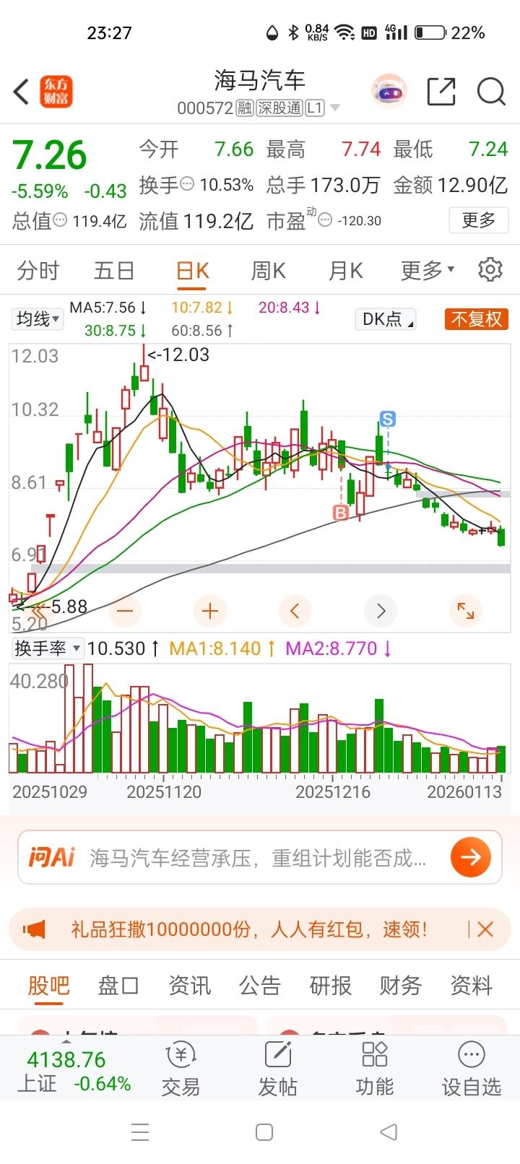Tap the 总值 info face icon
This screenshot has height=1164, width=520.
coord(61,220)
